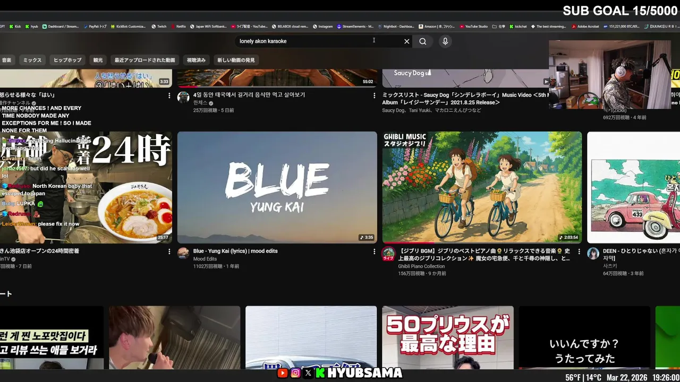Open Saucy Dog シンデレラボーイ mix title

pyautogui.click(x=466, y=99)
